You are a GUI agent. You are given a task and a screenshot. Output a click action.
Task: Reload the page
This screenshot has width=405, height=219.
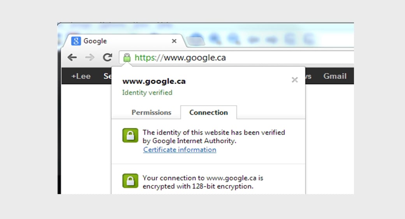coord(107,58)
